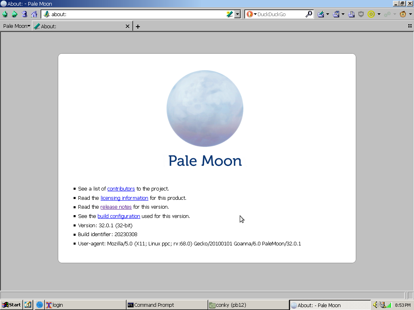Image resolution: width=414 pixels, height=310 pixels.
Task: Click the Pale Moon globe logo image
Action: coord(205,108)
